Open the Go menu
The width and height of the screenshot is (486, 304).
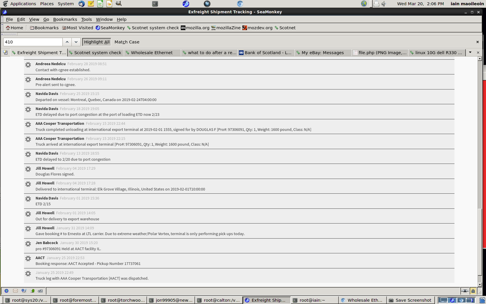click(46, 19)
